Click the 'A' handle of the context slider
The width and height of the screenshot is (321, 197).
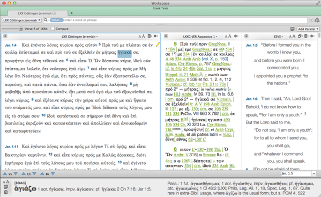[x=21, y=28]
